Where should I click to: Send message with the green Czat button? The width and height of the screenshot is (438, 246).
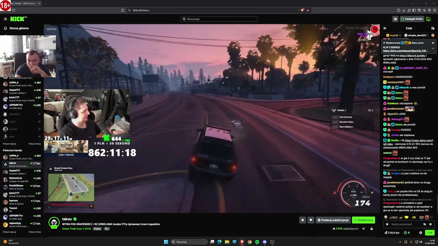point(430,233)
